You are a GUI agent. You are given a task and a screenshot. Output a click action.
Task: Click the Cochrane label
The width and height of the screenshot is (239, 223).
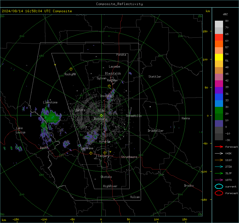[87, 148]
